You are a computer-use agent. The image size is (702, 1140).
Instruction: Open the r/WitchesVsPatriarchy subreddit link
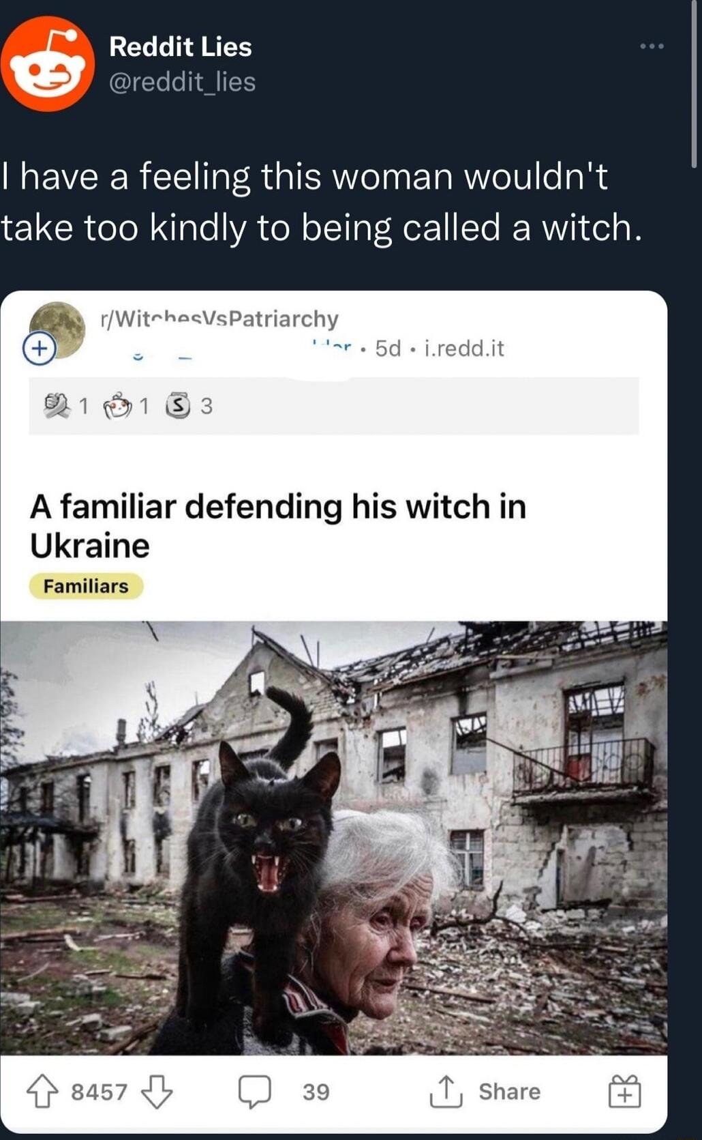click(219, 319)
